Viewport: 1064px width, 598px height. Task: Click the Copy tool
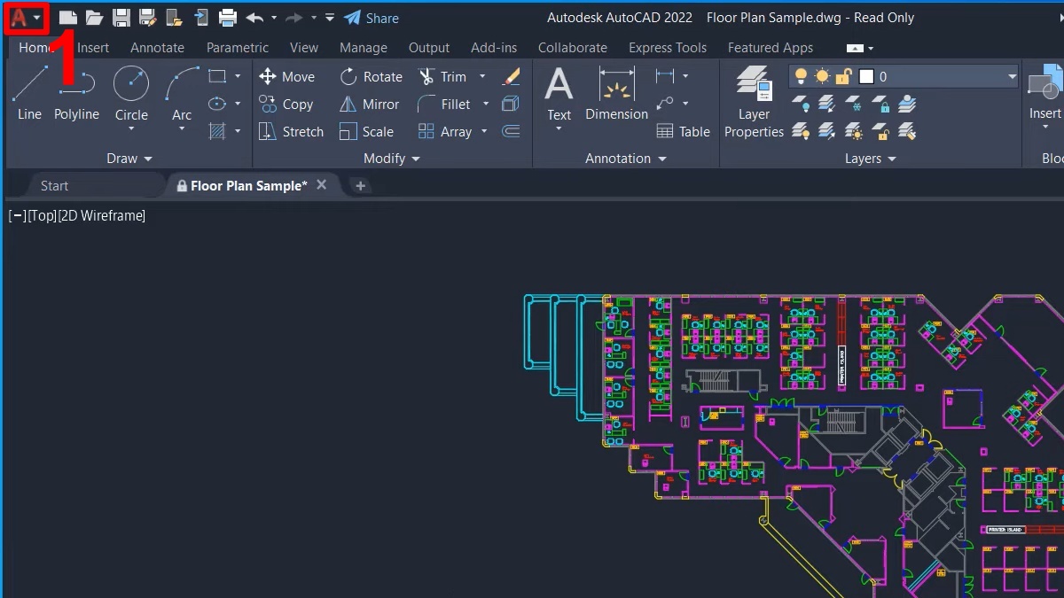[286, 105]
